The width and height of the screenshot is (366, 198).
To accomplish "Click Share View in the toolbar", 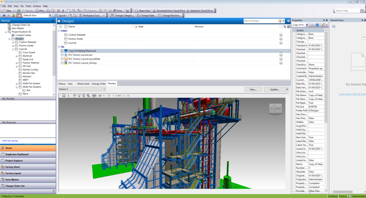I will 143,11.
